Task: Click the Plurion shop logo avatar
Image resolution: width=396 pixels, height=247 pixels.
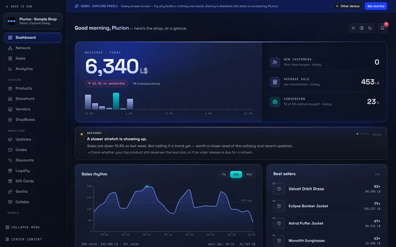Action: 12,21
